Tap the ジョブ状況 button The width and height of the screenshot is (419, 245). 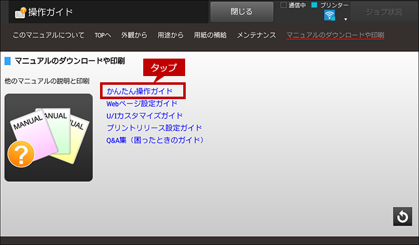[x=384, y=12]
